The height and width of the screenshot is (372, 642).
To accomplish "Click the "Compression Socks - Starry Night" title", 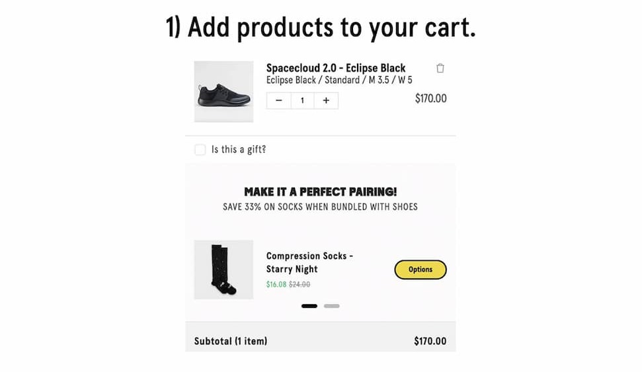I will point(309,262).
